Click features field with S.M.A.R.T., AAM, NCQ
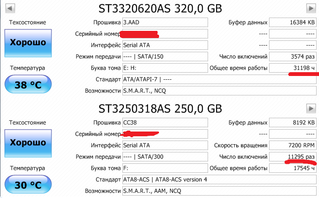Screen dimensions: 319x198 (219, 191)
